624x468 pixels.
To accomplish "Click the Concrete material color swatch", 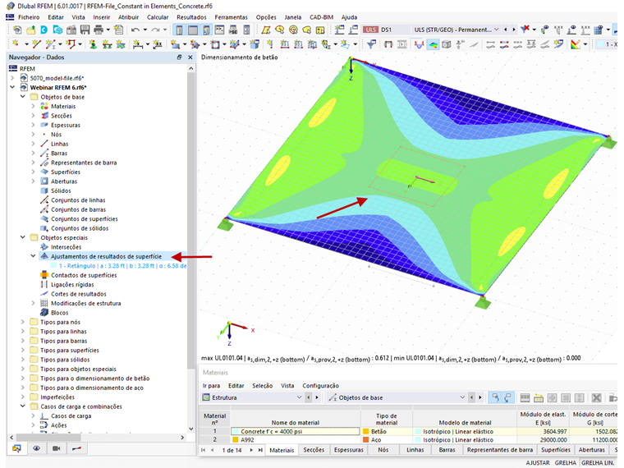I will pyautogui.click(x=236, y=431).
